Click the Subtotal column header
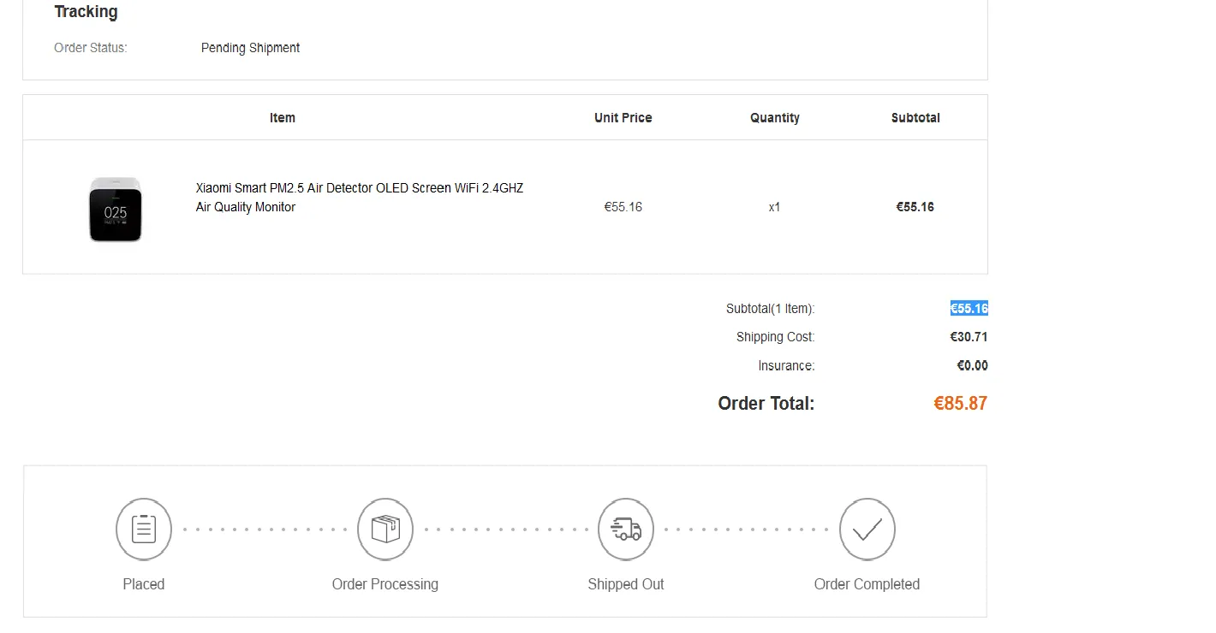 coord(915,118)
